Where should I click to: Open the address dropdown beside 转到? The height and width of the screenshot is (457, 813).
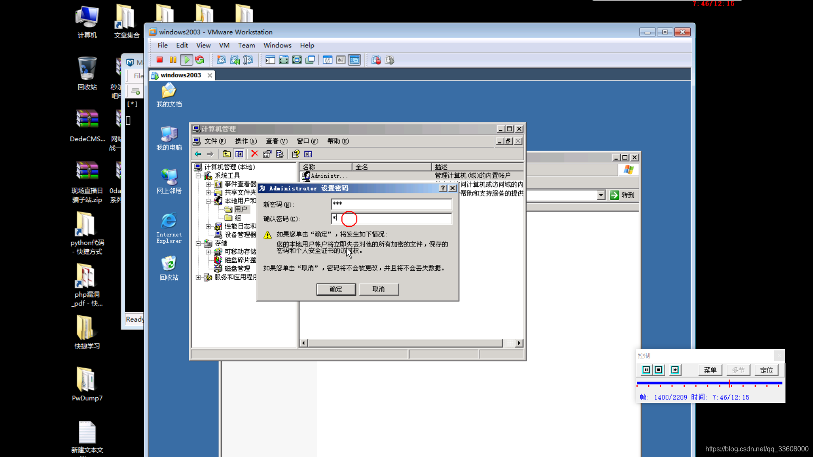(601, 195)
